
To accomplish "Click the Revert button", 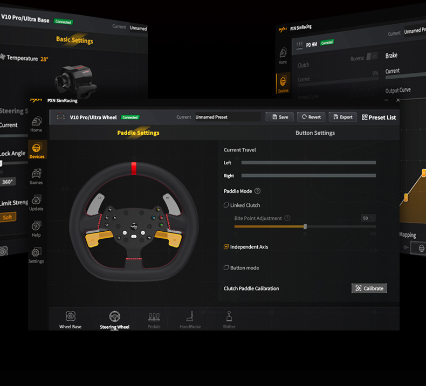I will point(311,117).
